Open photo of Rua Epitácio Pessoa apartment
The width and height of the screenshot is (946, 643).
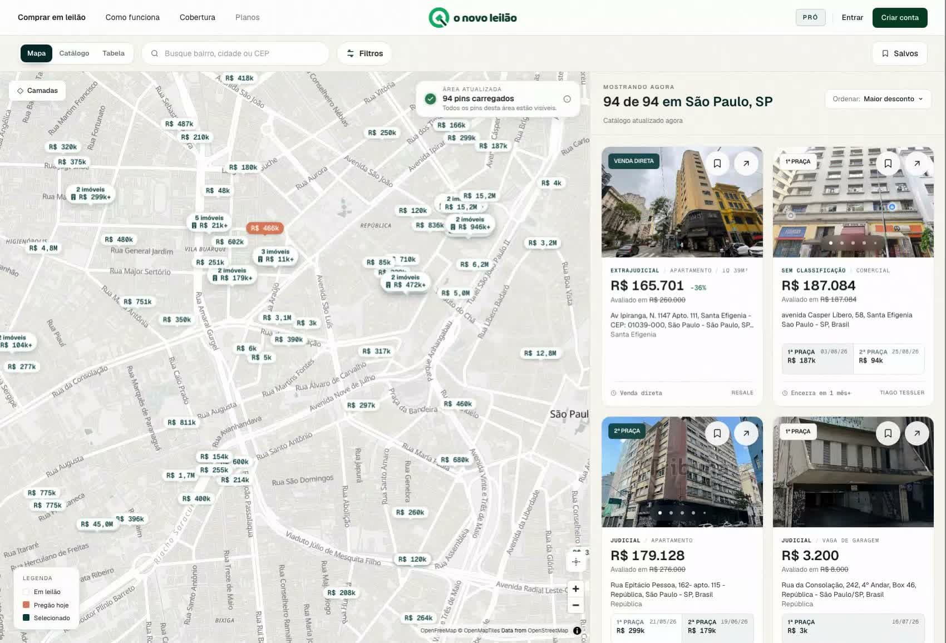tap(682, 472)
